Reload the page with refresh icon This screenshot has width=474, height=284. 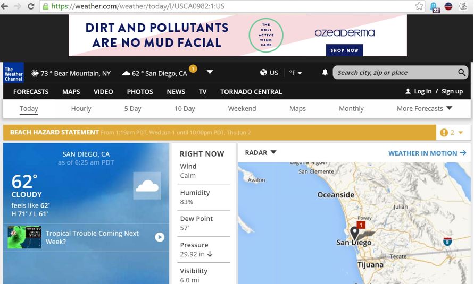coord(31,6)
